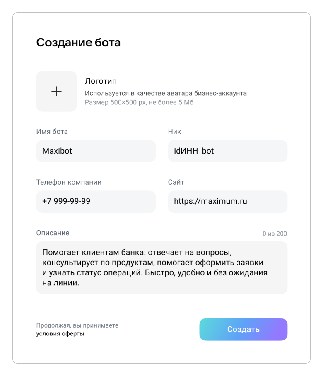This screenshot has width=323, height=376.
Task: Click the plus icon to add a logo
Action: click(56, 92)
